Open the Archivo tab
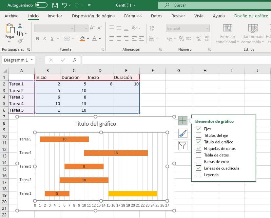 coord(11,16)
